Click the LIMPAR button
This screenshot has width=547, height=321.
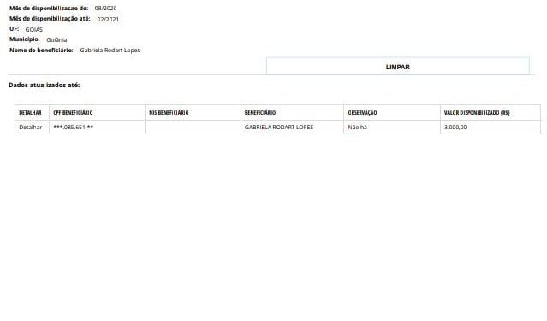coord(398,66)
